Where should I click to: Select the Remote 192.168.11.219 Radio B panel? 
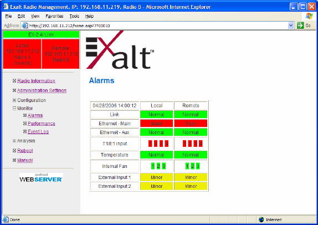[60, 54]
